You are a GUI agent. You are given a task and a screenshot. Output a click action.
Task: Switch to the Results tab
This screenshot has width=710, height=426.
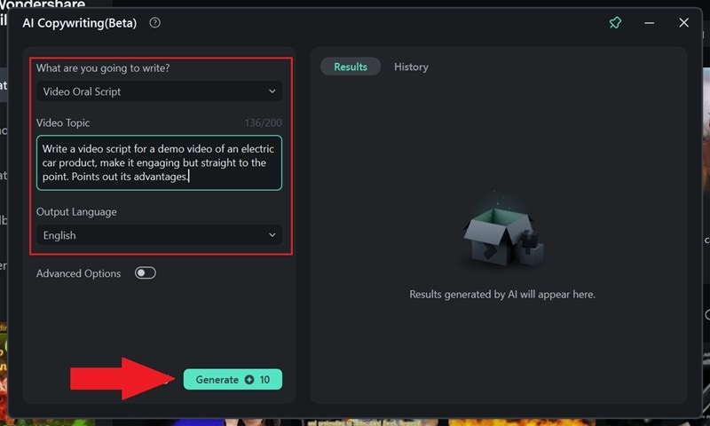[351, 67]
